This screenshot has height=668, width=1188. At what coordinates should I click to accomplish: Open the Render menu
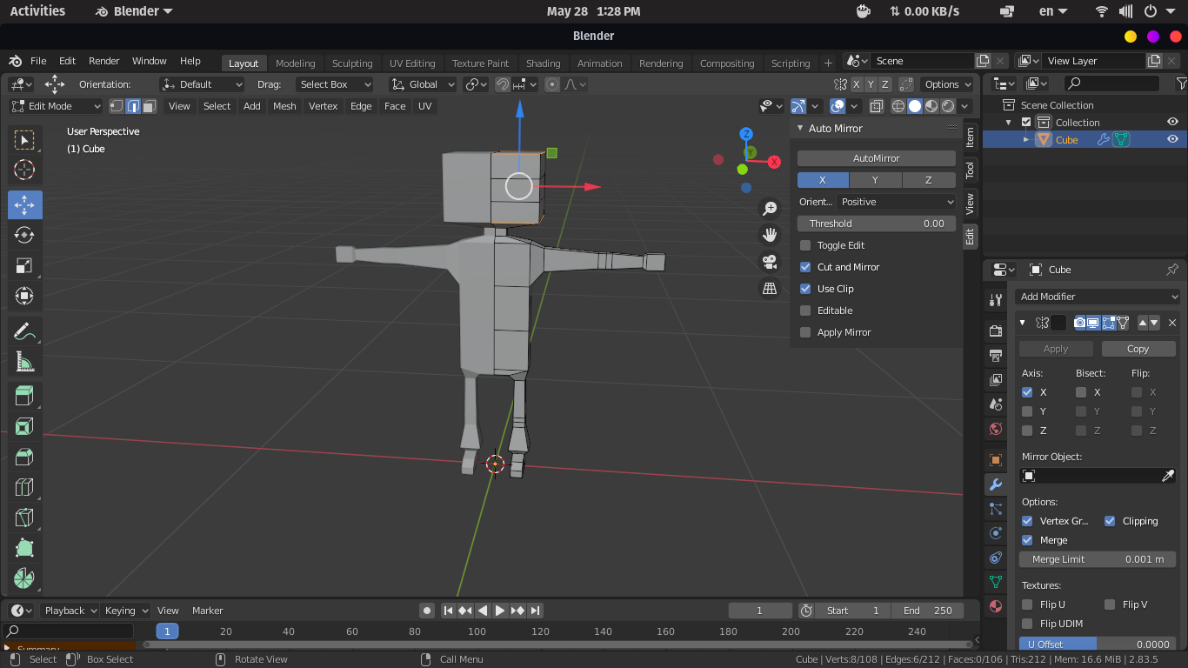pyautogui.click(x=103, y=61)
